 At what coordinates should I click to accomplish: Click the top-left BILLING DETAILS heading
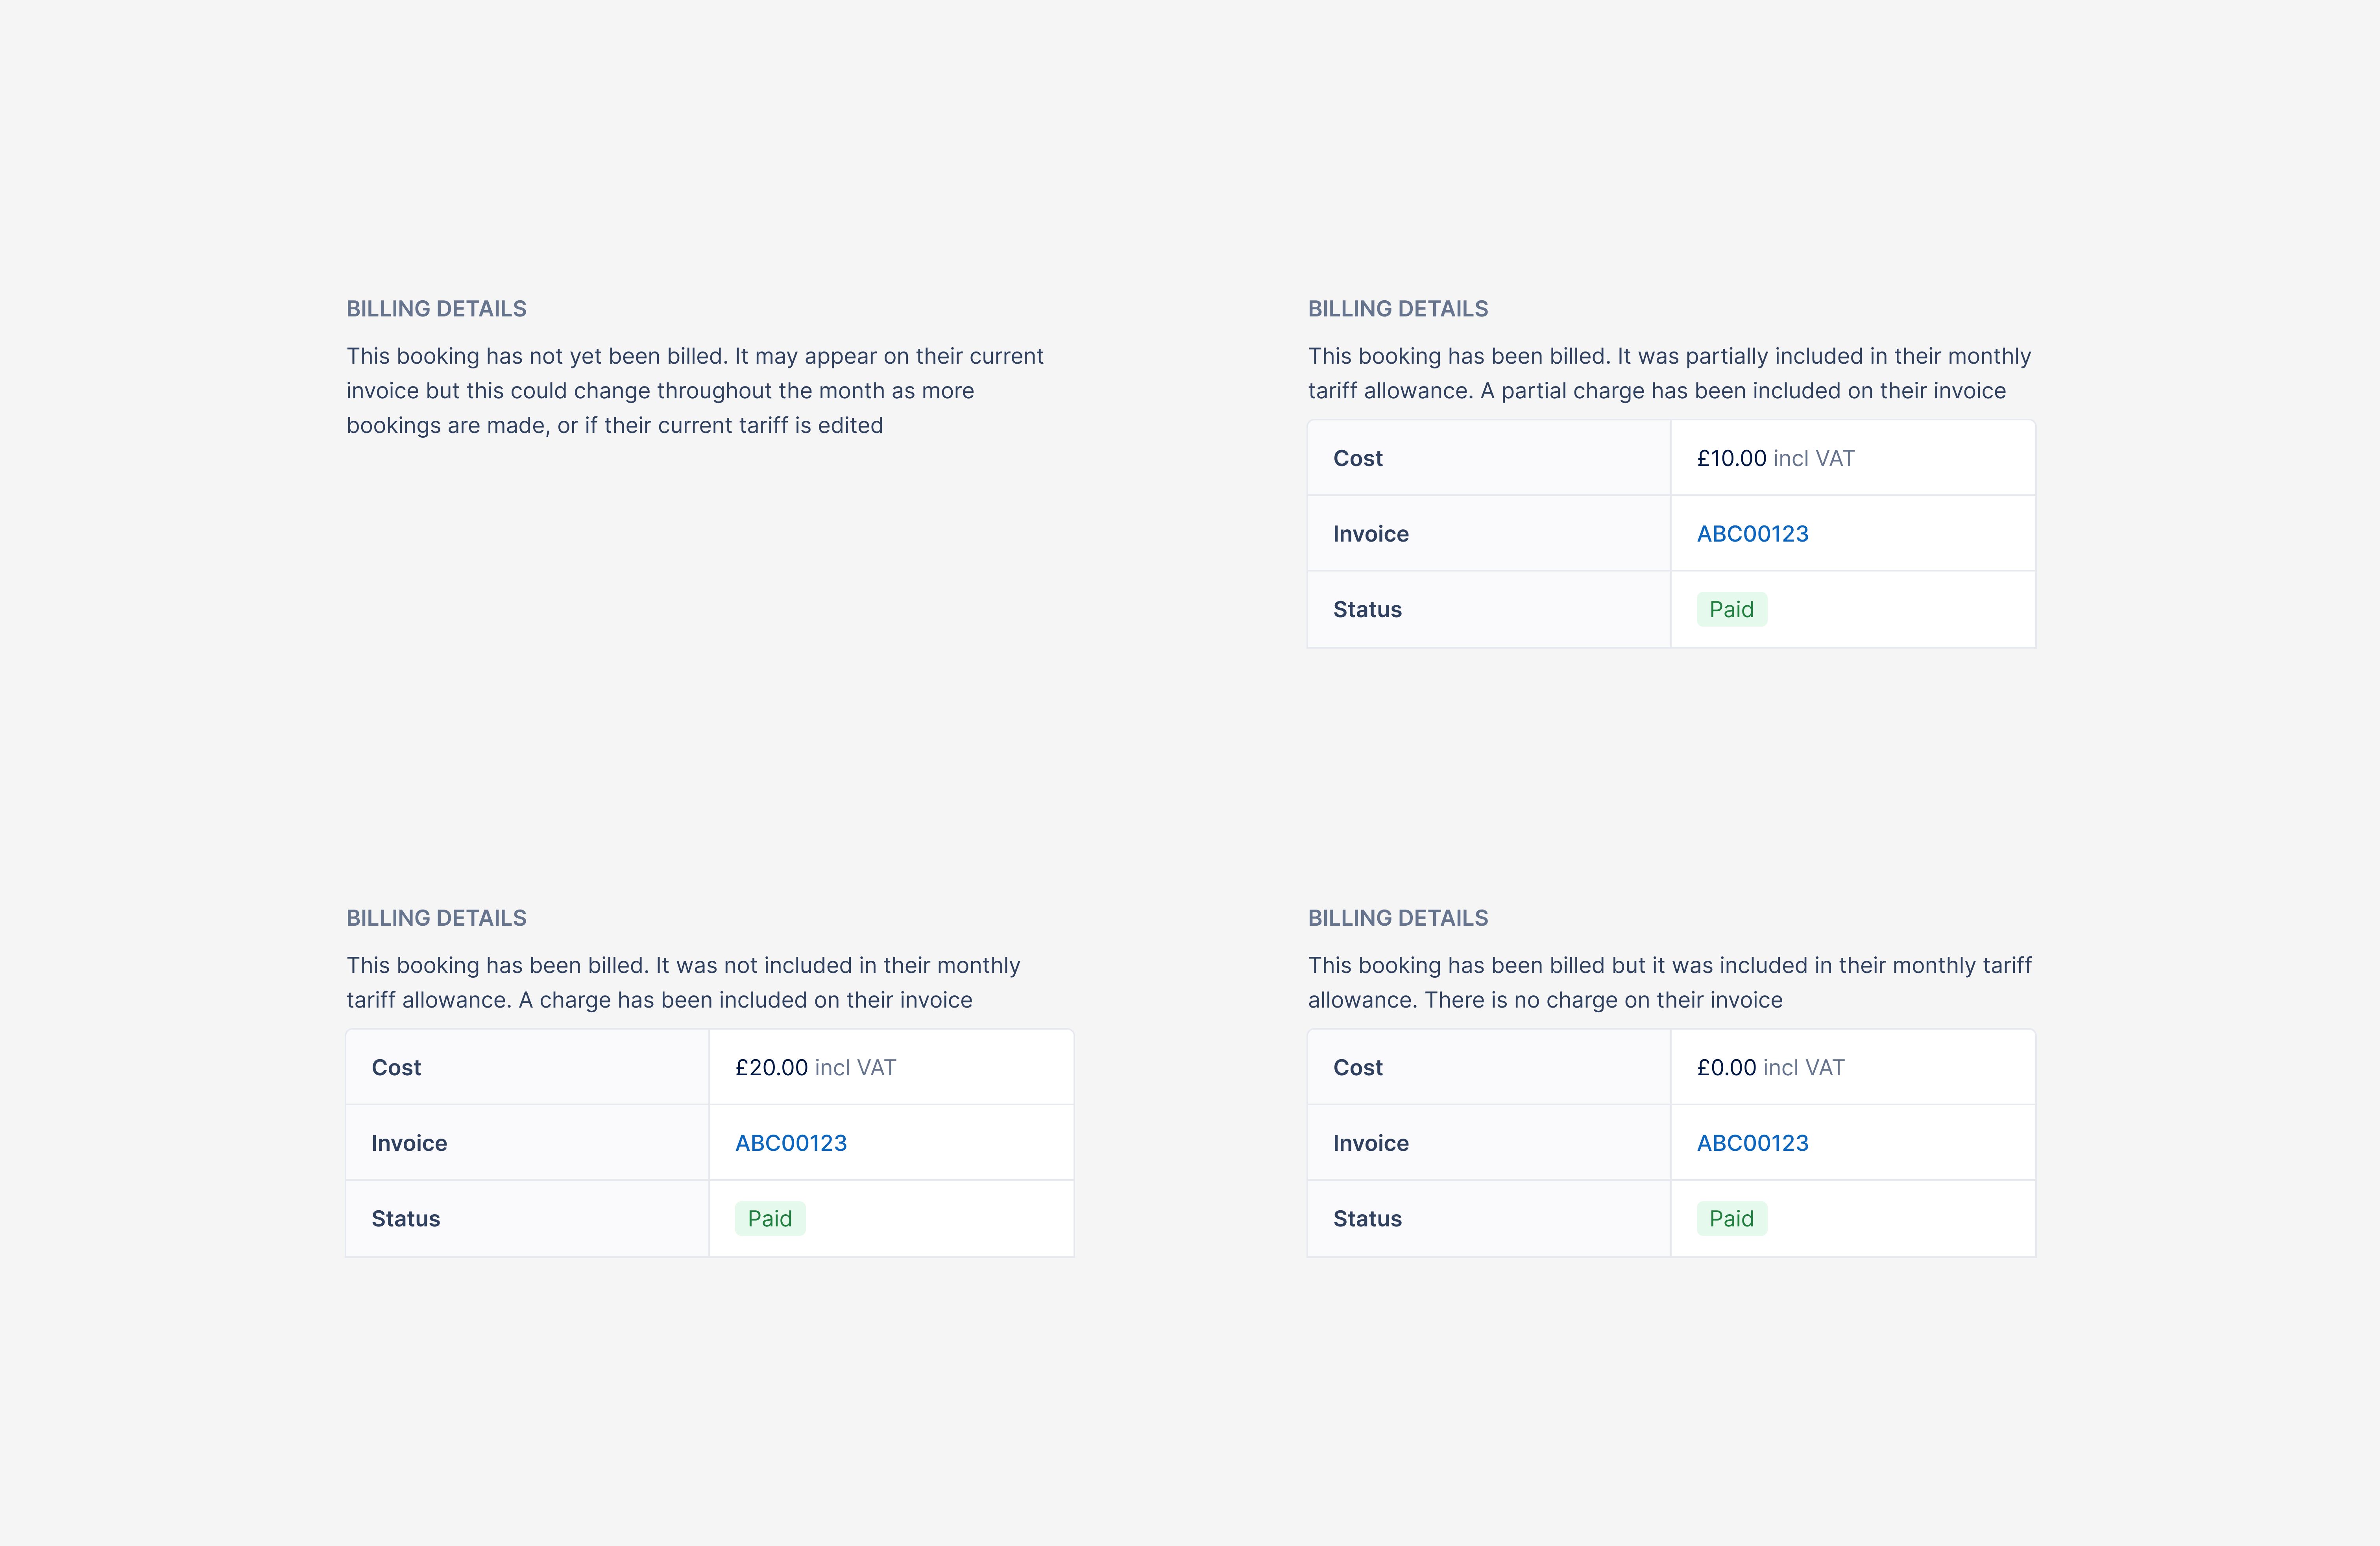[437, 308]
